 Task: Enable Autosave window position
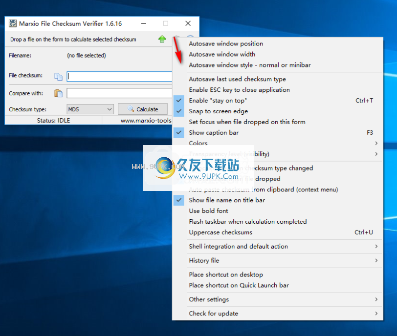[x=278, y=43]
